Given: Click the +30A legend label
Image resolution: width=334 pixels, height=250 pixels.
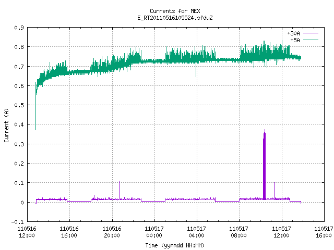Looking at the screenshot, I should (x=293, y=33).
